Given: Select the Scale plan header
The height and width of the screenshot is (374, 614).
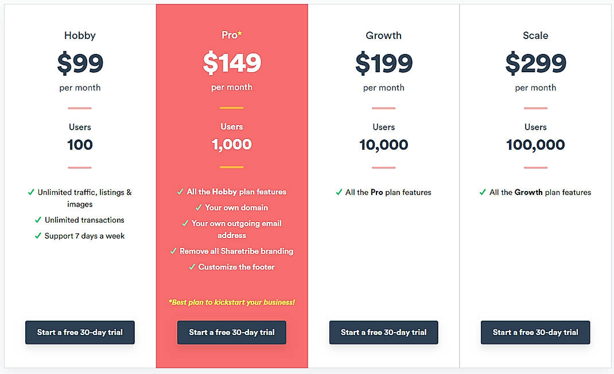Looking at the screenshot, I should tap(535, 36).
